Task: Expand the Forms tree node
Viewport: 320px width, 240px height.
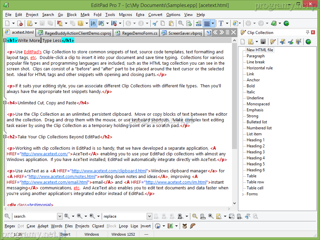Action: [243, 194]
